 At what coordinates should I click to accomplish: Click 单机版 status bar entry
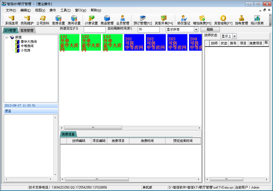tap(147, 187)
